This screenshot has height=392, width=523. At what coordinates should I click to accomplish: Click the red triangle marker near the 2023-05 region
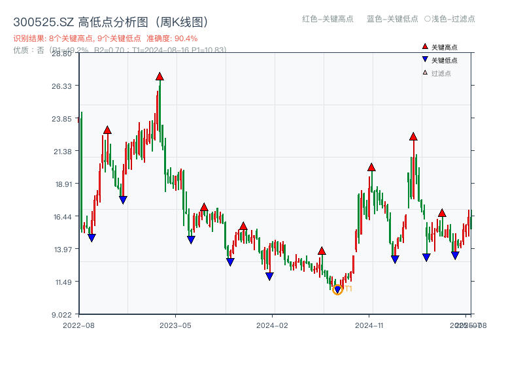[x=203, y=208]
